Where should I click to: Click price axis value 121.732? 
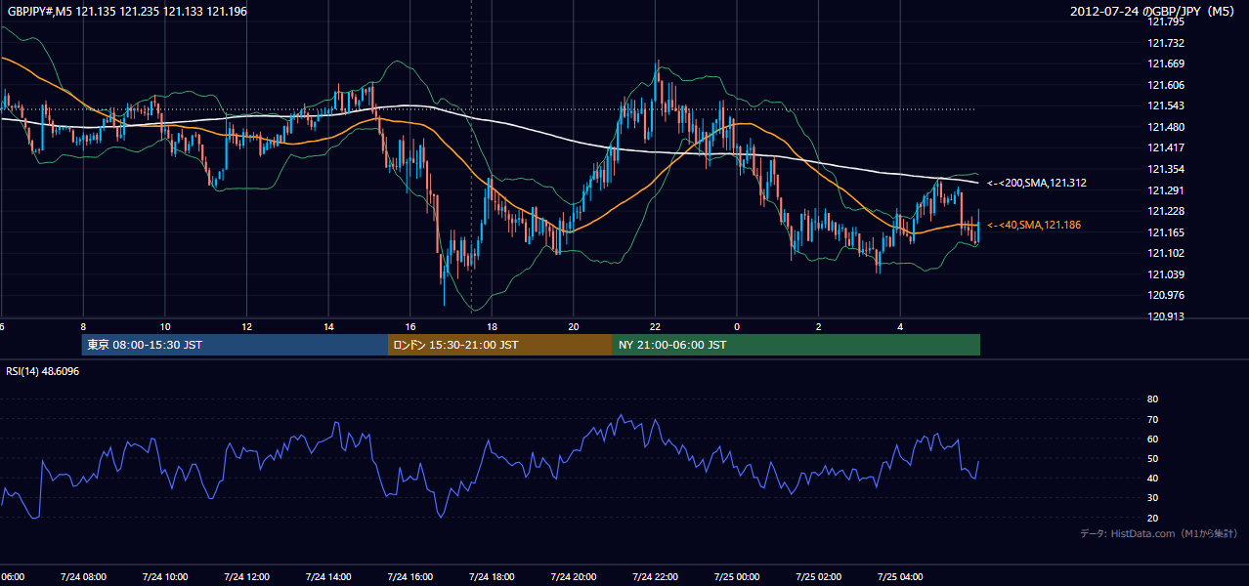[x=1165, y=43]
